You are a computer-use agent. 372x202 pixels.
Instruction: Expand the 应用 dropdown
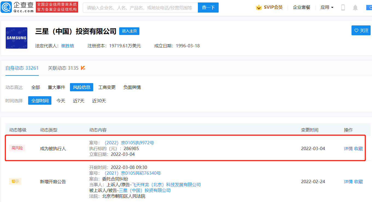[x=327, y=7]
